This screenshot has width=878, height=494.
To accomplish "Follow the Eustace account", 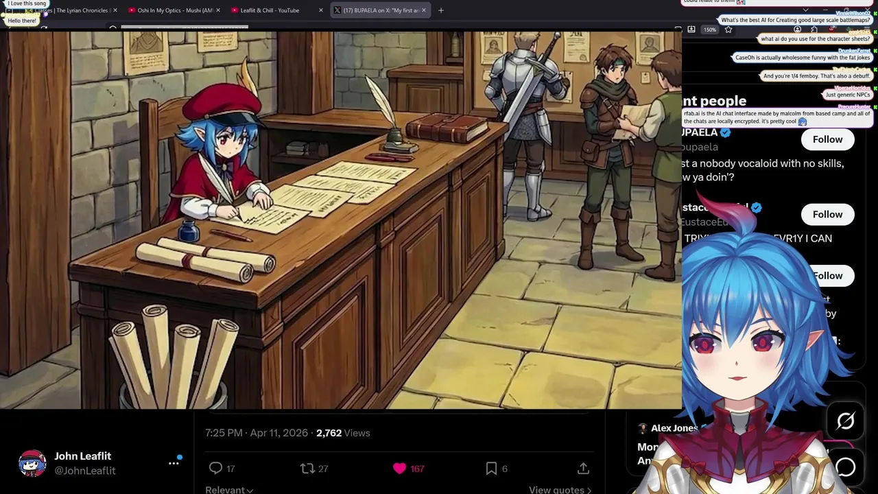I will coord(827,214).
